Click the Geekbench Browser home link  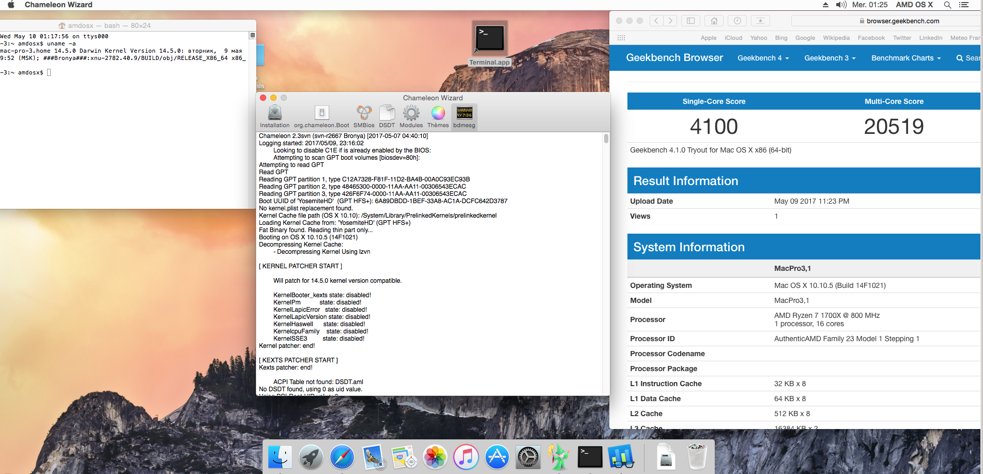[x=674, y=57]
